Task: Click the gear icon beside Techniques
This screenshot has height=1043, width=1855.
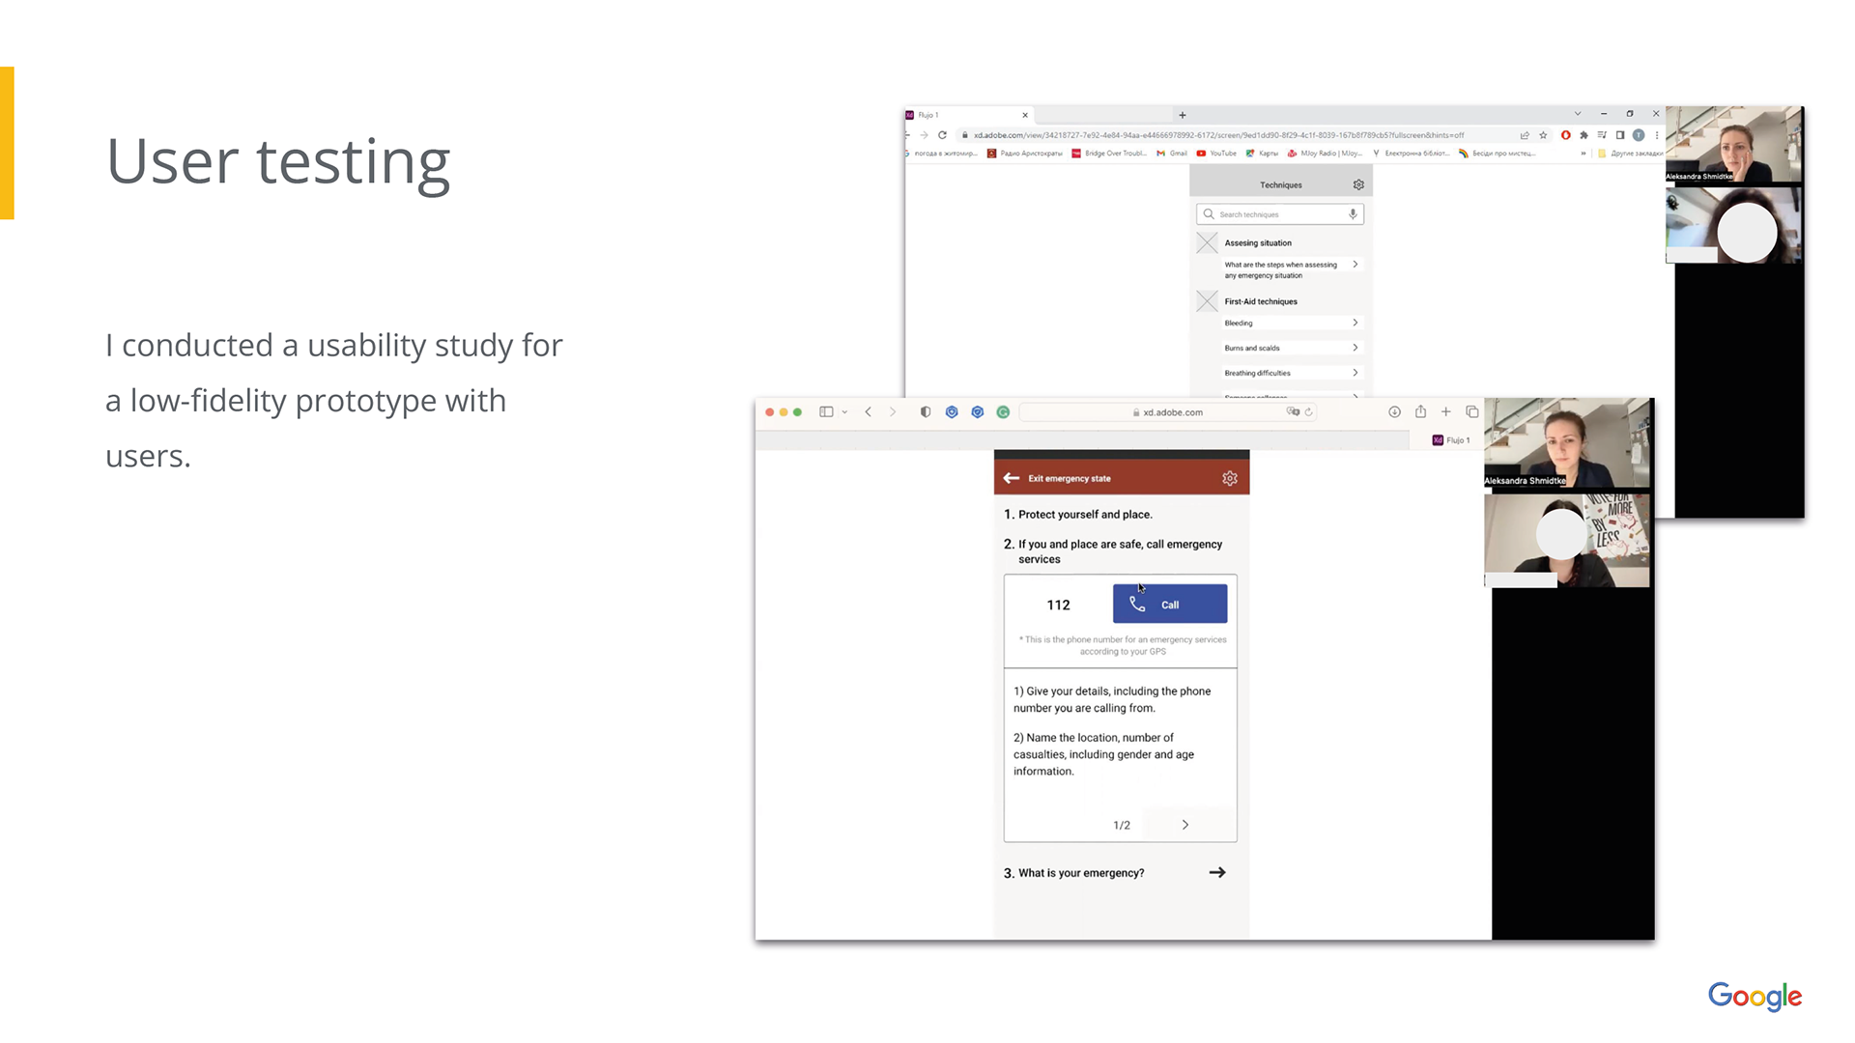Action: [x=1358, y=184]
